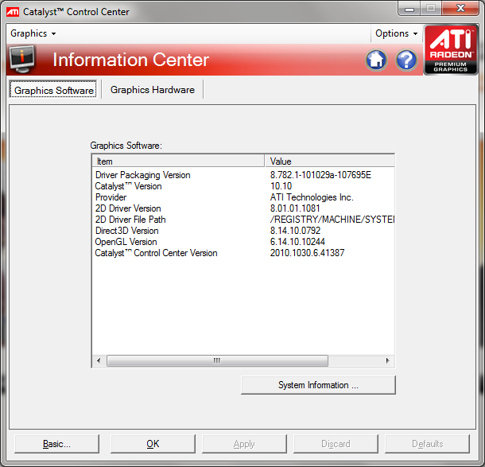Click the Apply button

pyautogui.click(x=244, y=444)
